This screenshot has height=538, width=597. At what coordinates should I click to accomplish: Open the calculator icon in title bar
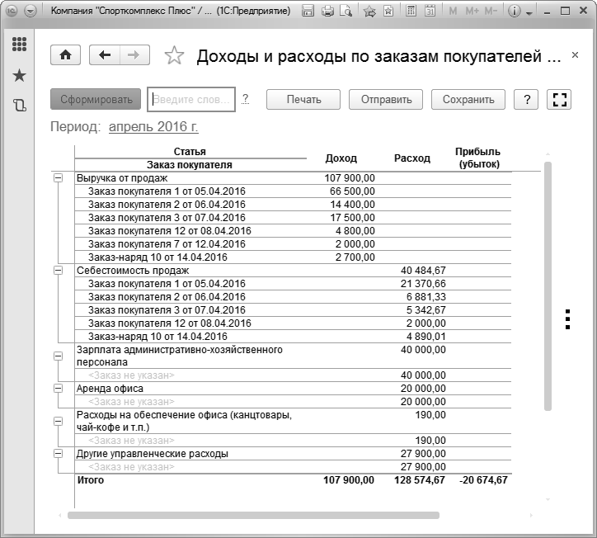click(x=411, y=11)
